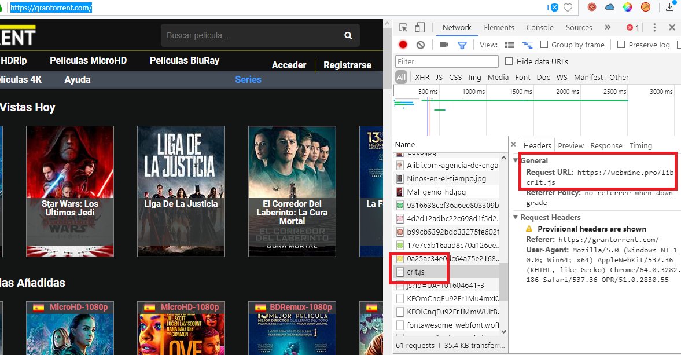Toggle capture screenshots camera icon

[444, 45]
